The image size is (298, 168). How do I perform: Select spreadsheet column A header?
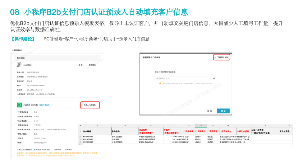point(97,126)
